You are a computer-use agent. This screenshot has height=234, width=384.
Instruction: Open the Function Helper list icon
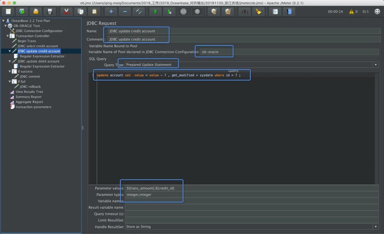(x=275, y=12)
